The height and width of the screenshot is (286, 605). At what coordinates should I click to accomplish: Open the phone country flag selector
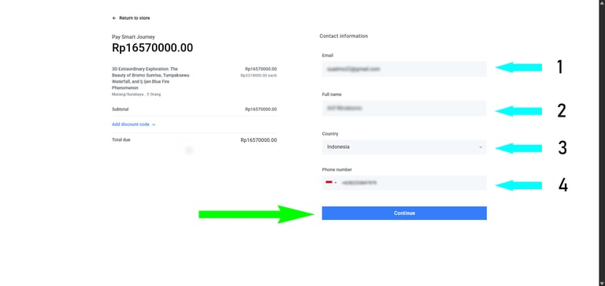click(x=331, y=183)
